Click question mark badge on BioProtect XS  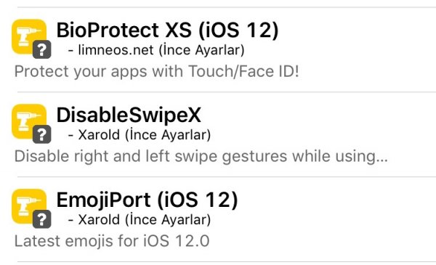click(x=41, y=49)
